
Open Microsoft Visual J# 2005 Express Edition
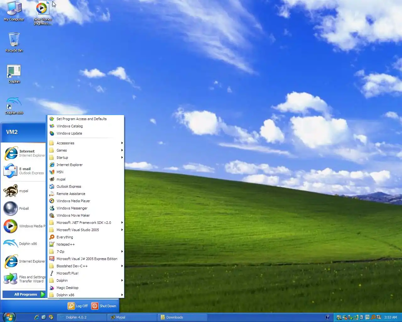pos(86,259)
